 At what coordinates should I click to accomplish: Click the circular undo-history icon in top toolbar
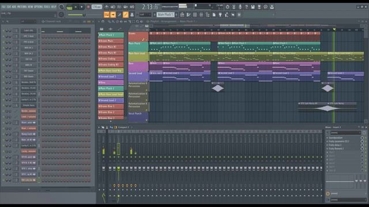[227, 7]
